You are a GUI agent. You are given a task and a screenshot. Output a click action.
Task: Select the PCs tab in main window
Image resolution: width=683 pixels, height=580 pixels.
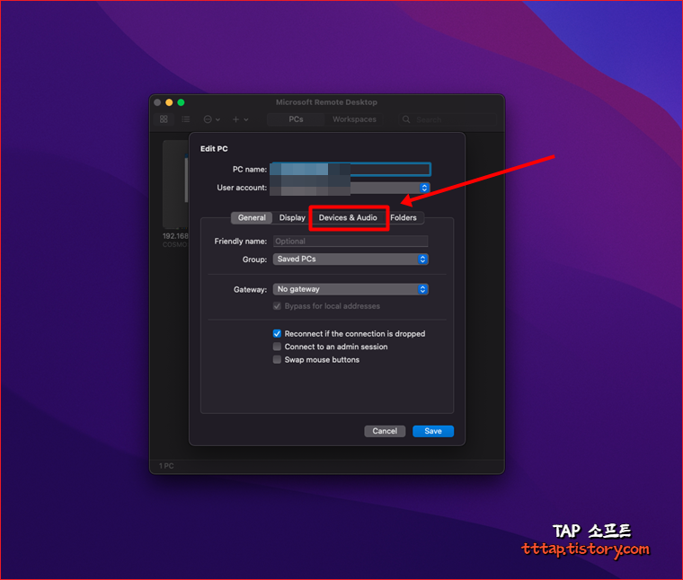tap(296, 119)
